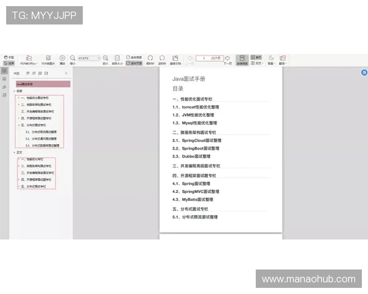This screenshot has width=368, height=294.
Task: Select 五、分布式面试专栏 under 正文
Action: click(34, 186)
